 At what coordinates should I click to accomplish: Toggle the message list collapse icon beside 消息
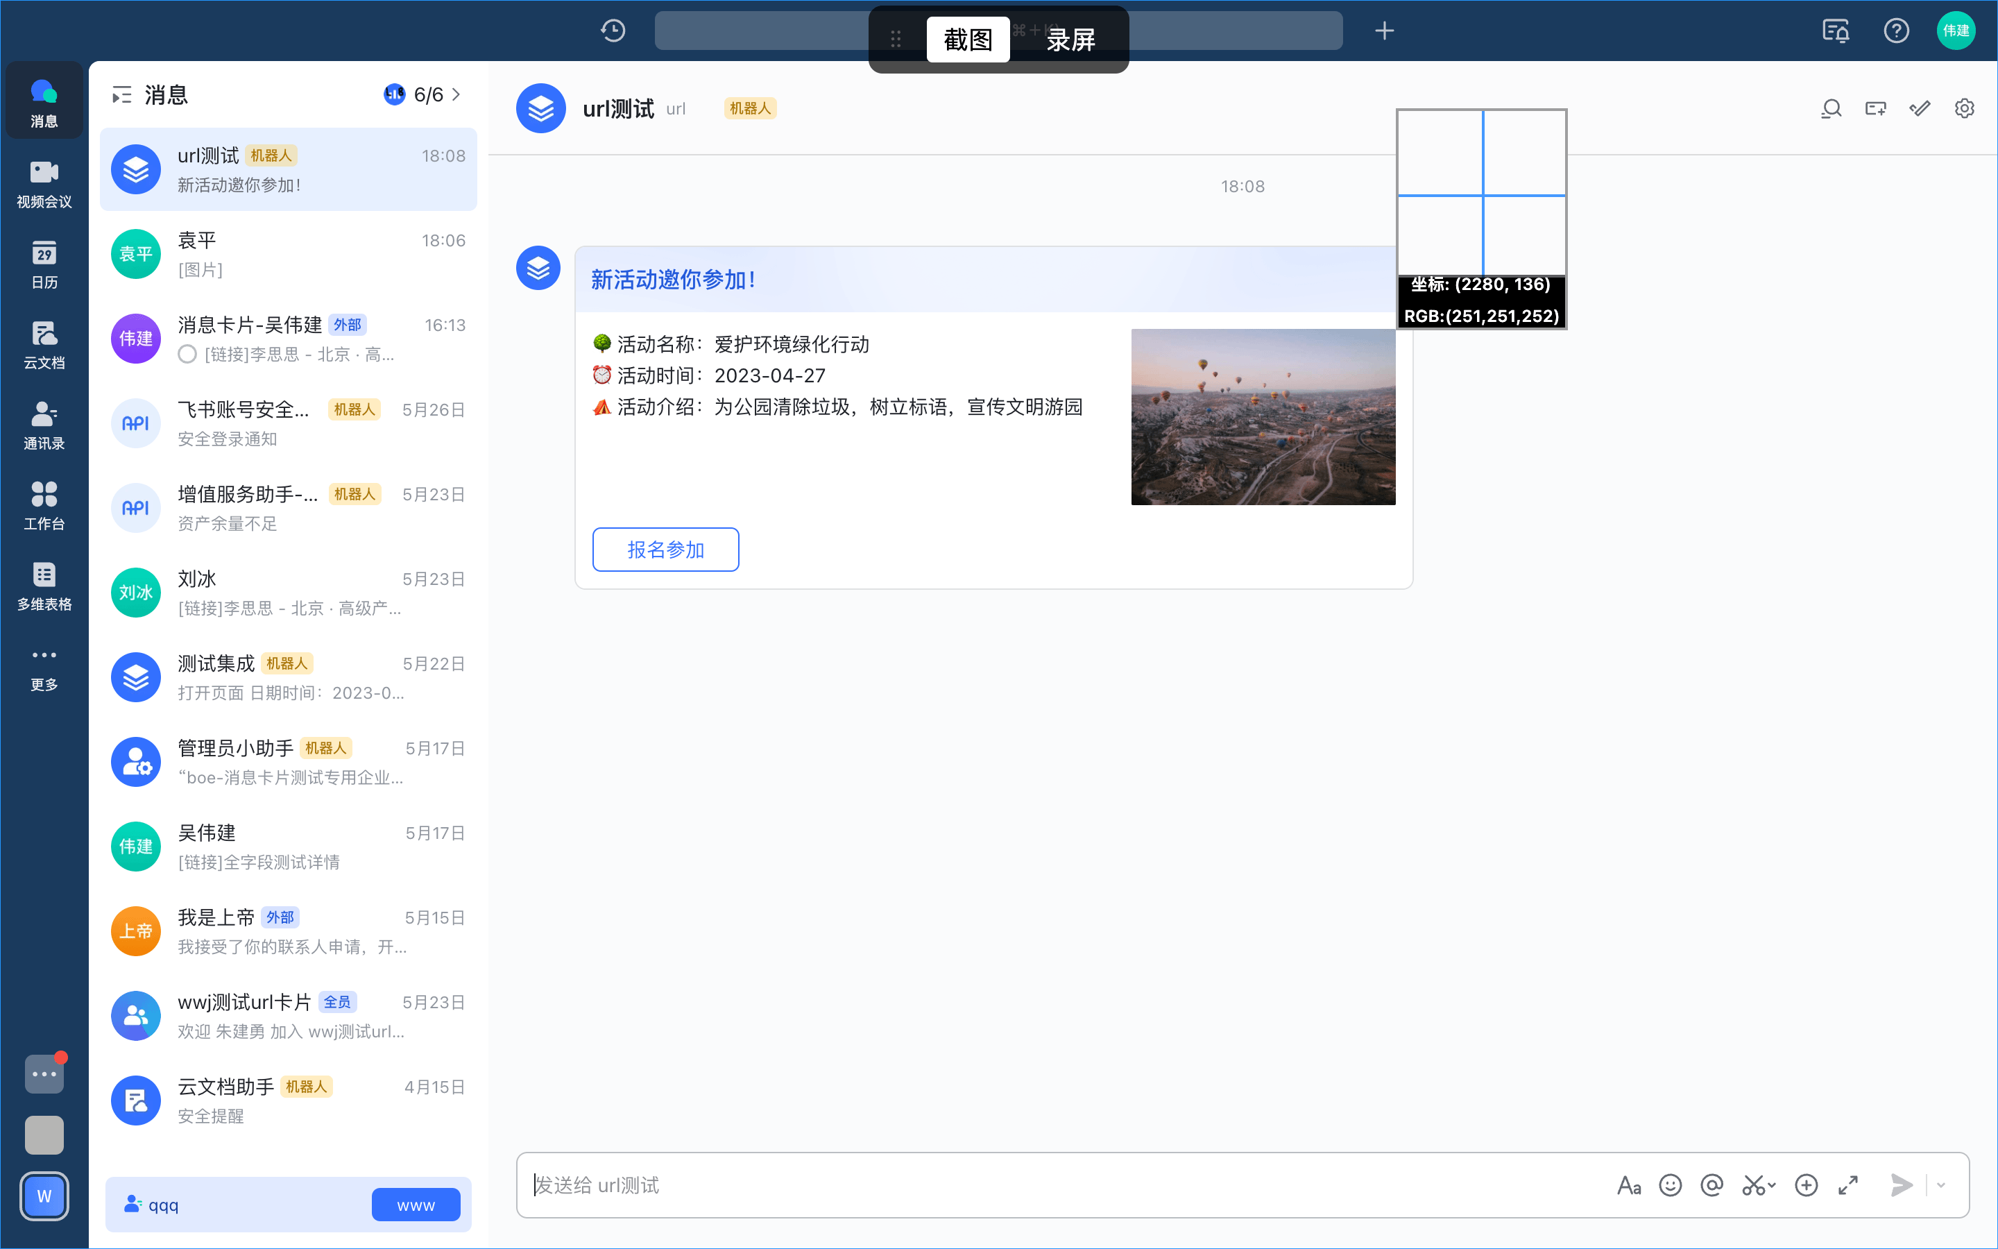click(121, 95)
